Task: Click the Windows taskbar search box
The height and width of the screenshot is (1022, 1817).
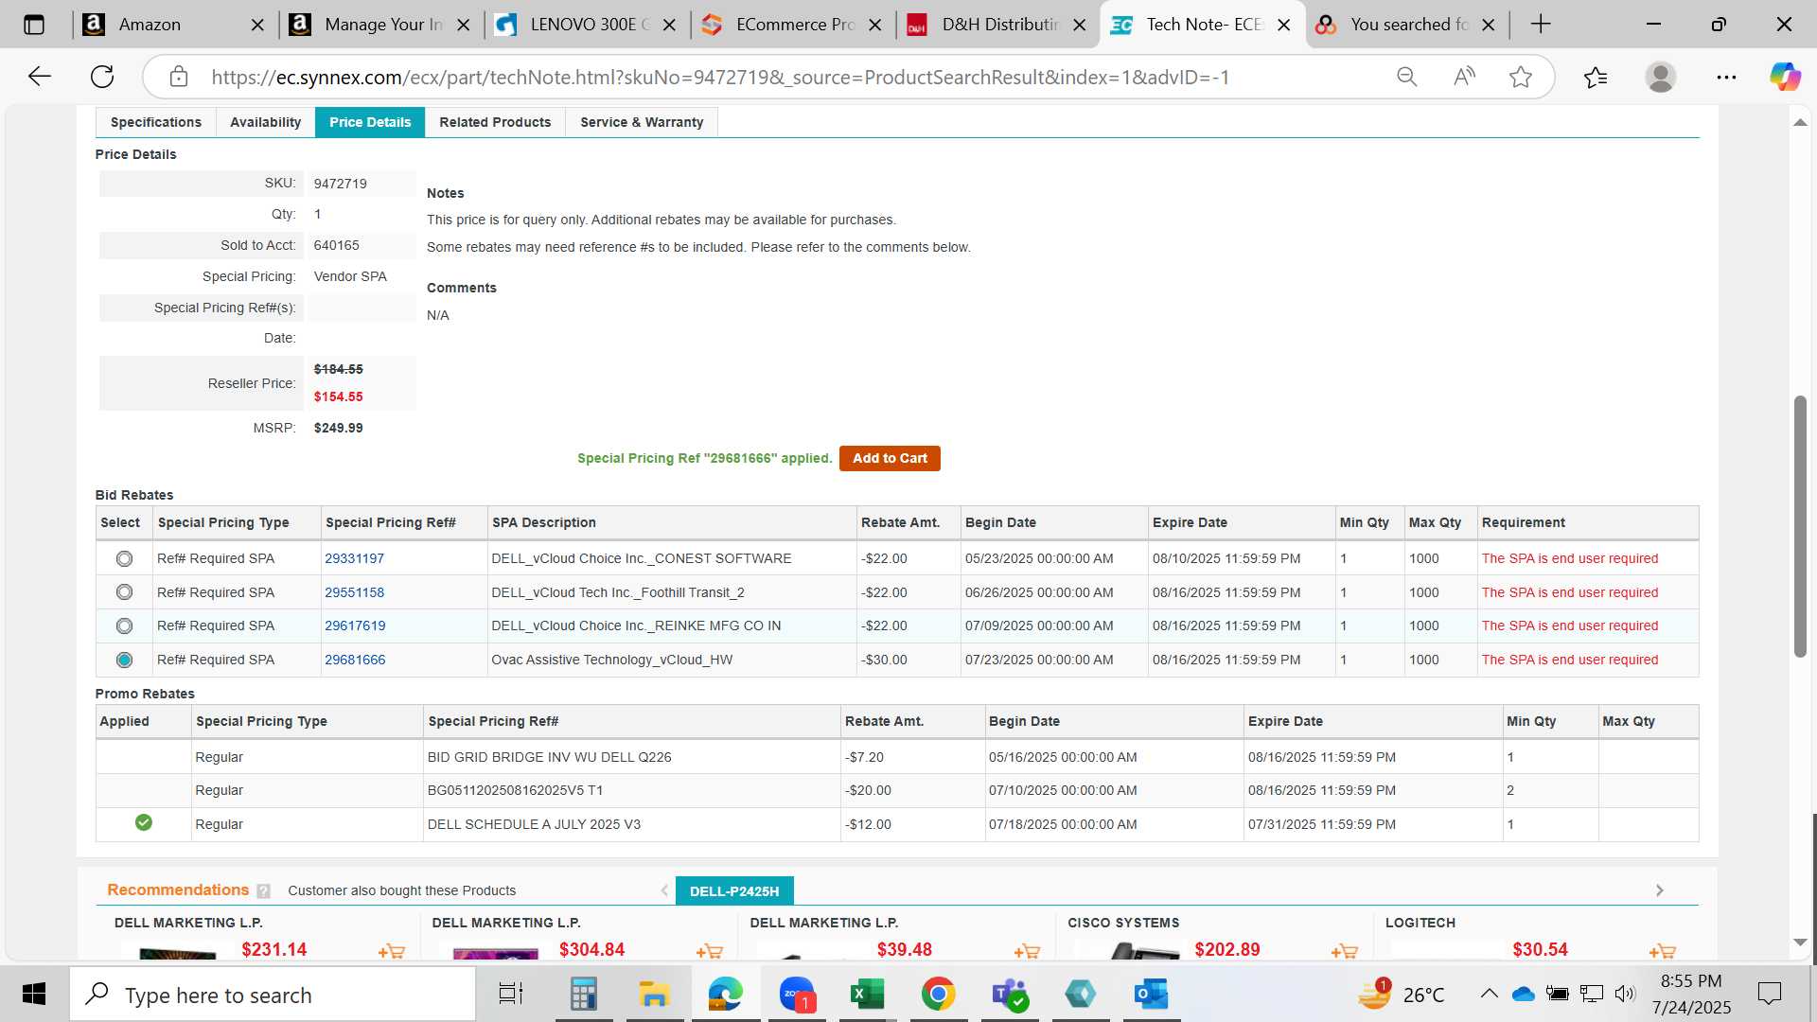Action: (x=273, y=995)
